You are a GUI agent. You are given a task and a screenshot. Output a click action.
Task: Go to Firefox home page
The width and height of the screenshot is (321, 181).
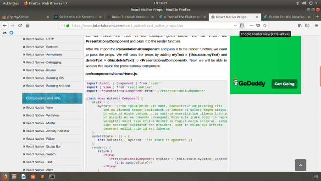point(28,26)
